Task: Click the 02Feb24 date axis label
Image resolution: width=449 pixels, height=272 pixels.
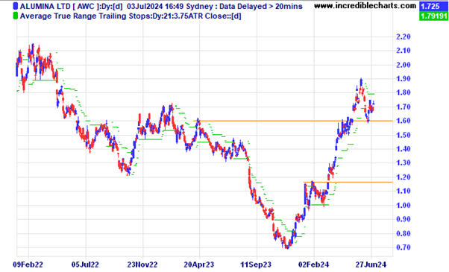Action: [x=313, y=265]
